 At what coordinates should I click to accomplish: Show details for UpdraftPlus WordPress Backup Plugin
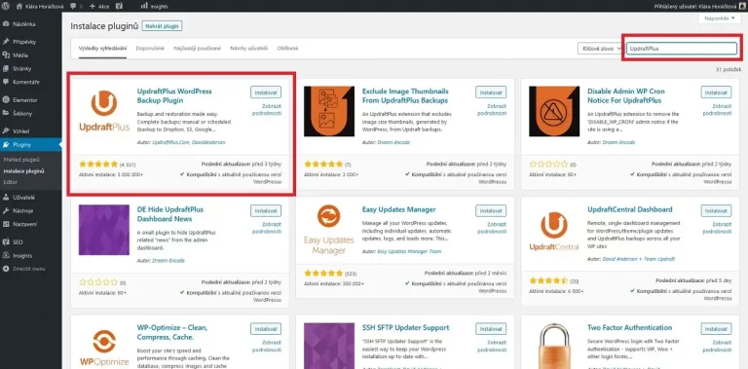[267, 109]
